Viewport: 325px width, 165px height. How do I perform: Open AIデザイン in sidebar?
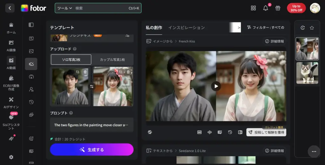coord(11,103)
